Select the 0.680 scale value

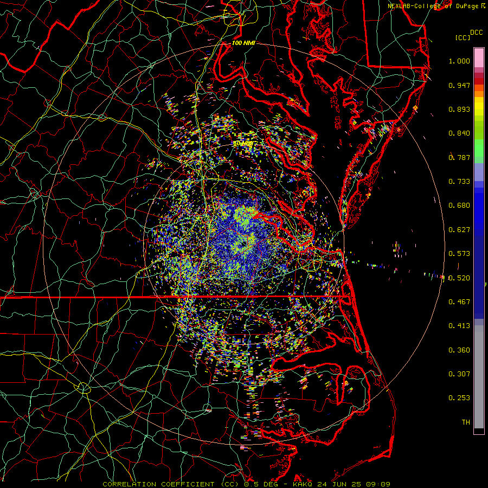tap(459, 206)
